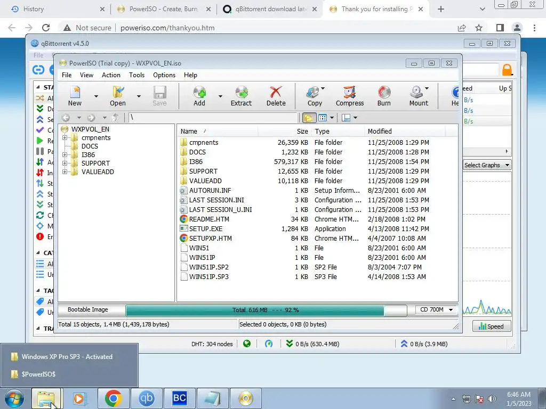Click the Burn disc icon

tap(384, 93)
